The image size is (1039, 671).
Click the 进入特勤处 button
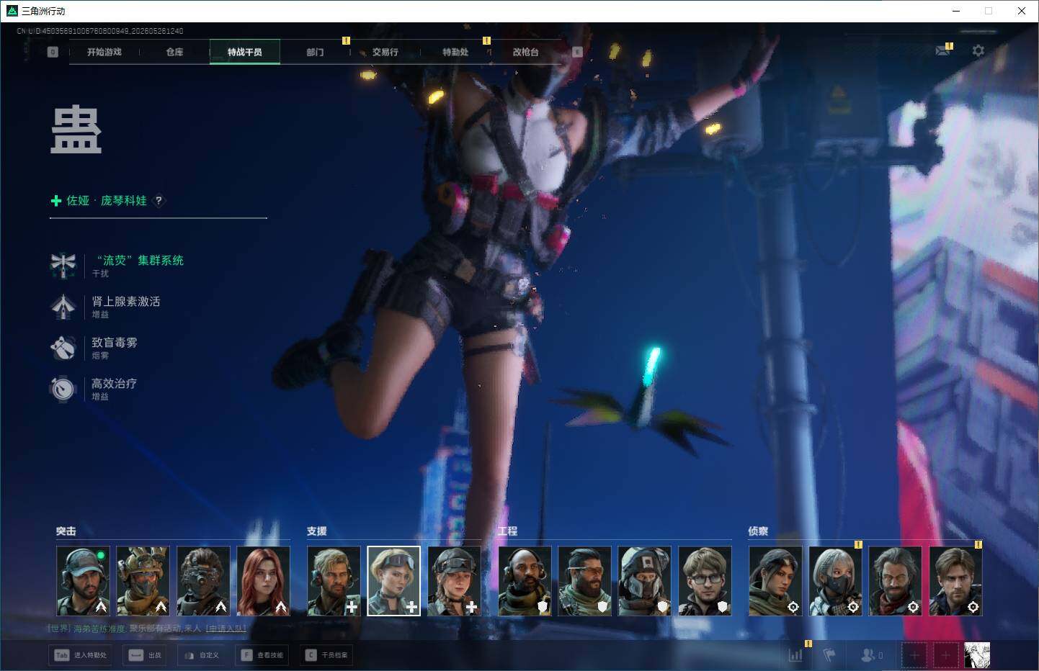point(81,655)
